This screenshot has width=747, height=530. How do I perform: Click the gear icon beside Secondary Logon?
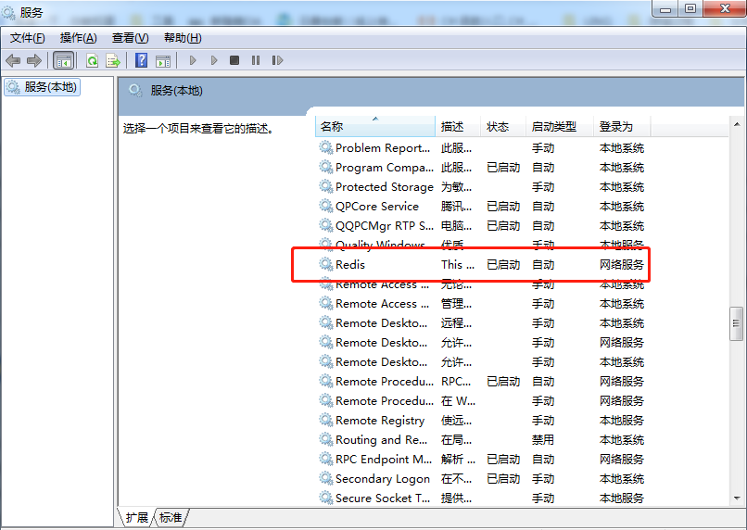pyautogui.click(x=326, y=477)
